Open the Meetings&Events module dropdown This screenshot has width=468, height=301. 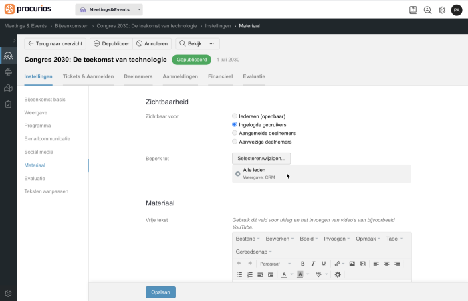(x=109, y=9)
